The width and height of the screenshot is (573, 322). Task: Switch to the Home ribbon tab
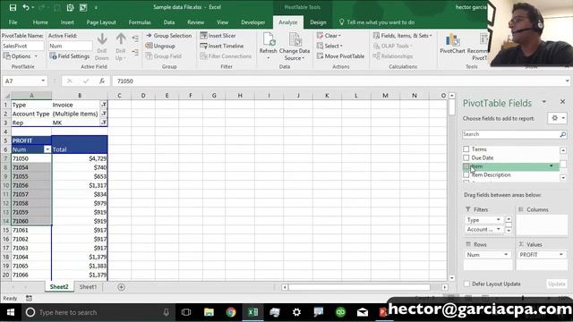40,22
